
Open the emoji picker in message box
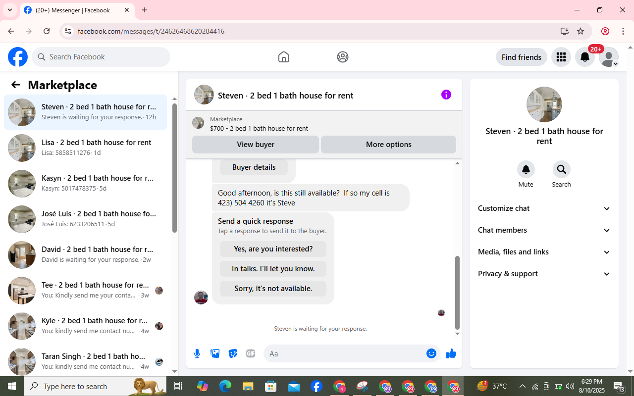(431, 353)
